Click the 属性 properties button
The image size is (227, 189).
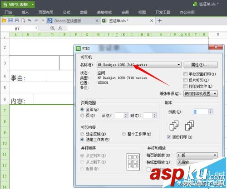(201, 65)
